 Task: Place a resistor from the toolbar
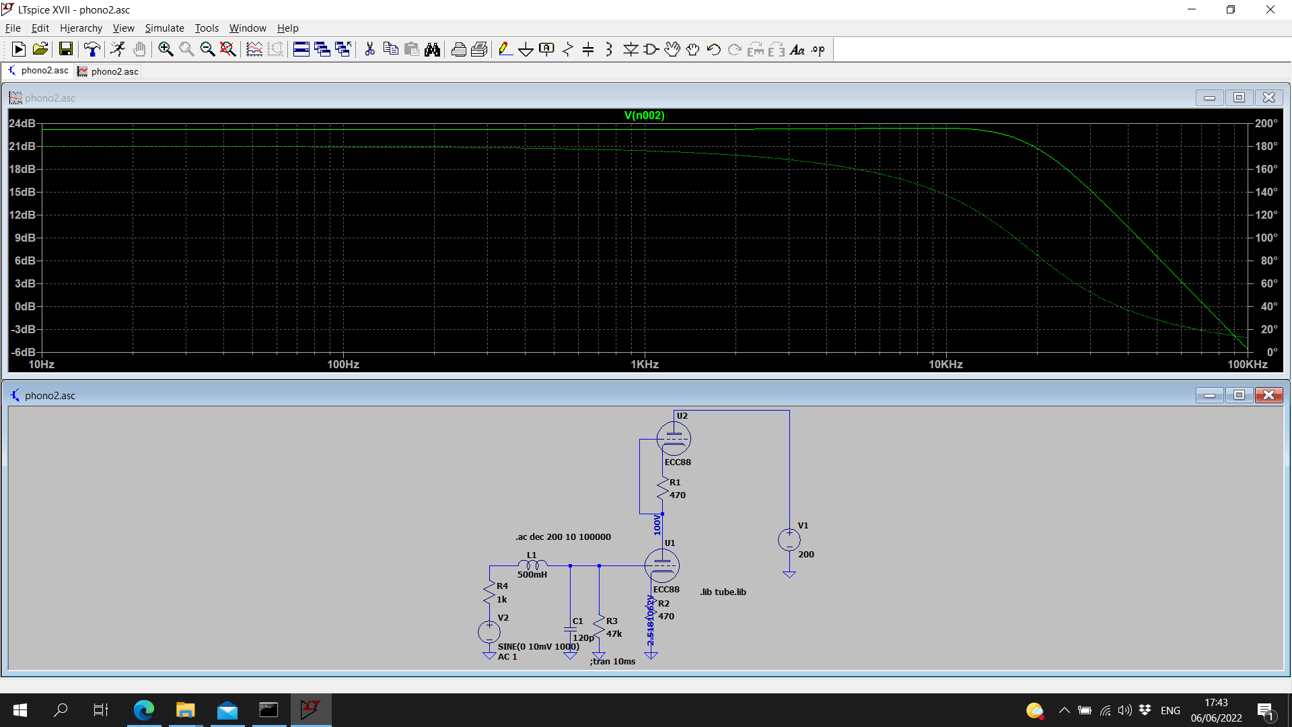(568, 49)
